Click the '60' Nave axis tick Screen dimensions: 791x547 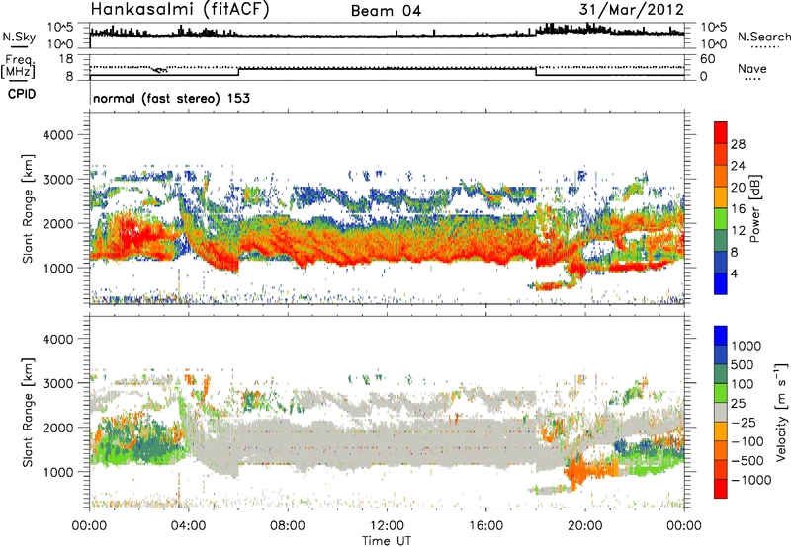tap(707, 59)
